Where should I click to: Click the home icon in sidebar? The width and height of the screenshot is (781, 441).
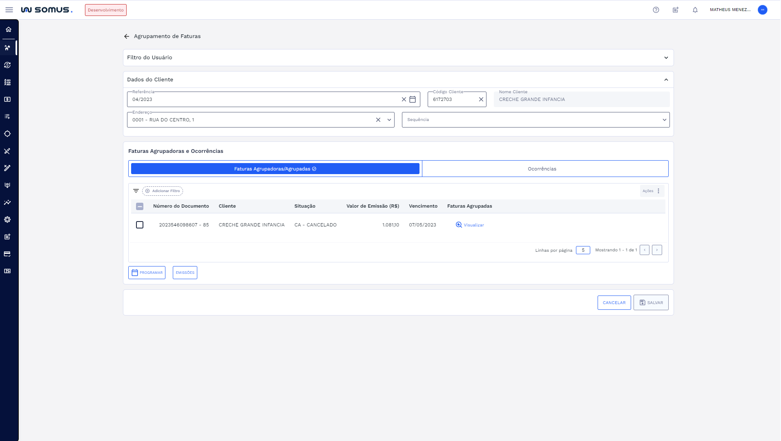pyautogui.click(x=9, y=29)
